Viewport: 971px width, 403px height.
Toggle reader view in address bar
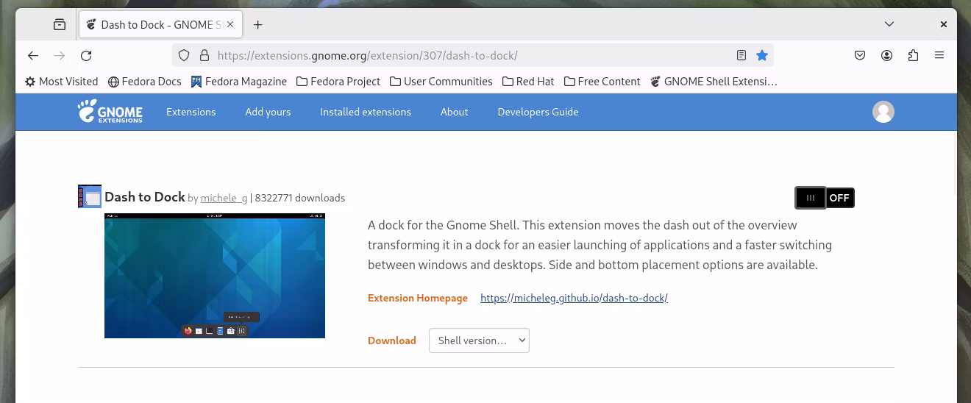click(741, 55)
